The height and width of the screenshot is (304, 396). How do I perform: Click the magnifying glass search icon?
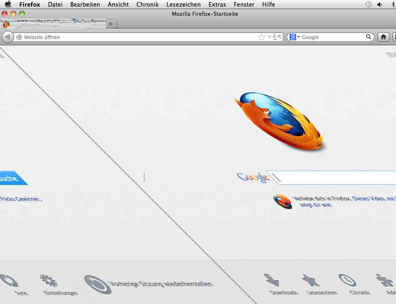point(369,37)
